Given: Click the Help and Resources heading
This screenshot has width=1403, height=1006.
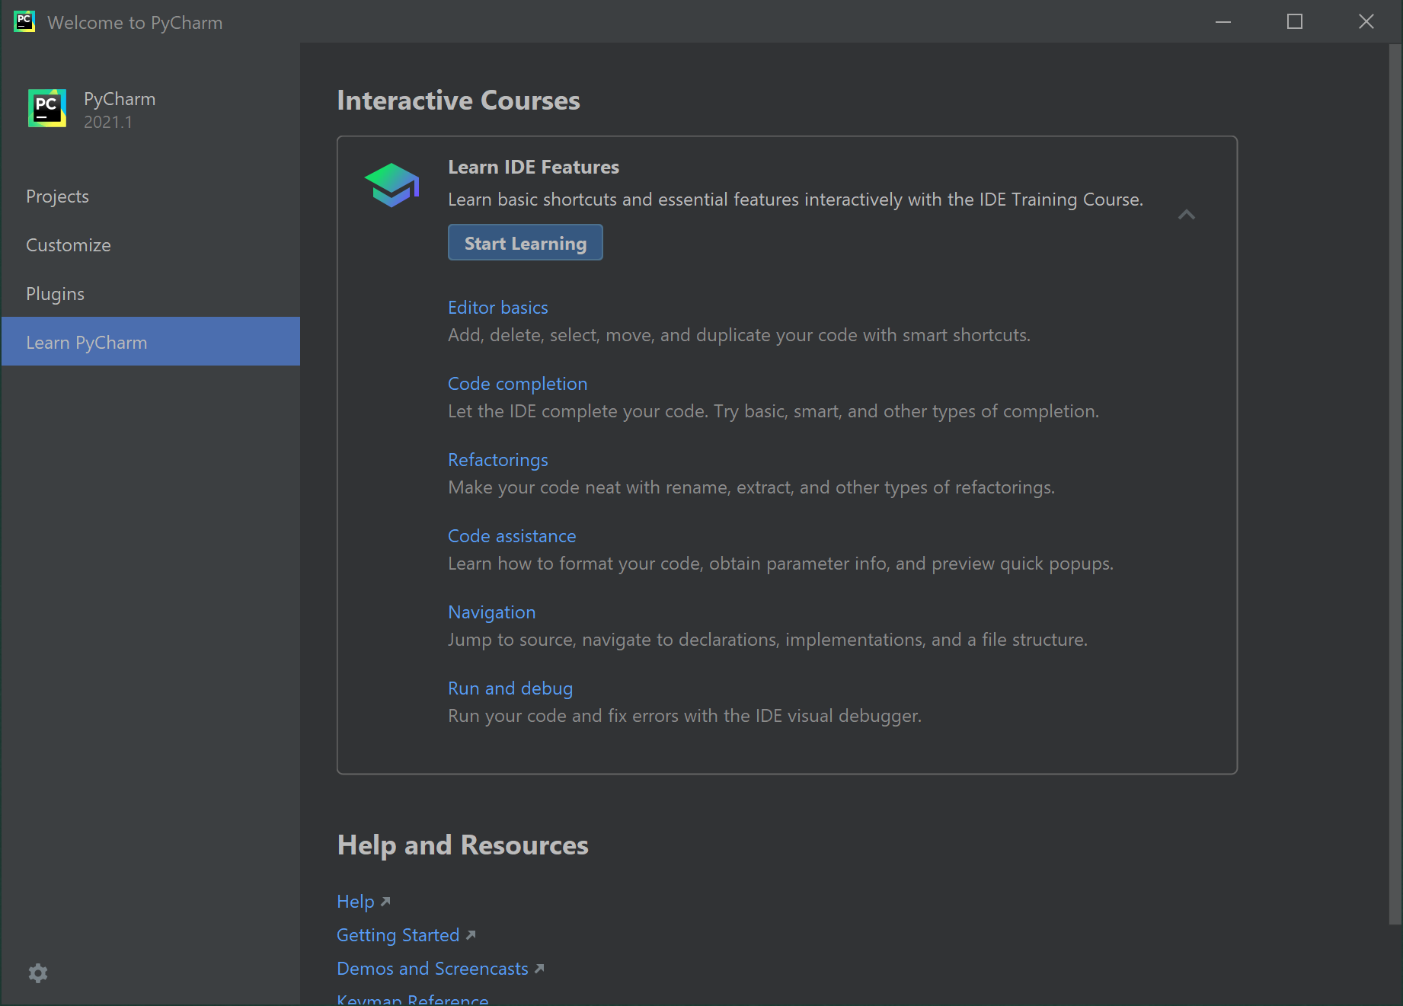Looking at the screenshot, I should pos(462,845).
